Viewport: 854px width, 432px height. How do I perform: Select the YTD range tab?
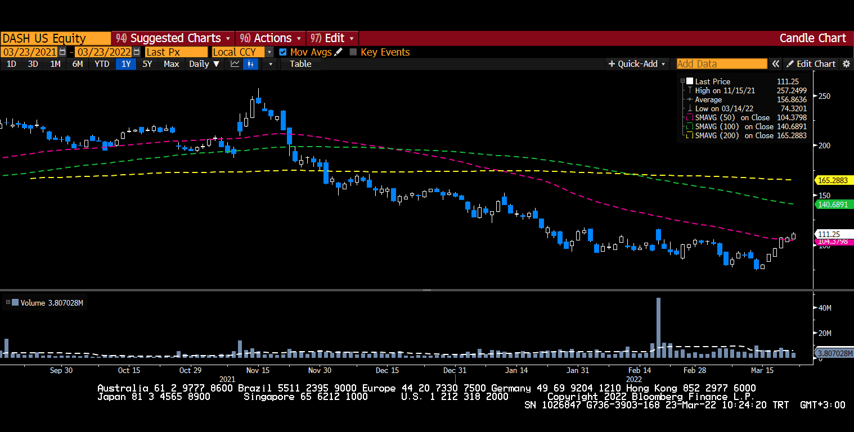tap(102, 64)
